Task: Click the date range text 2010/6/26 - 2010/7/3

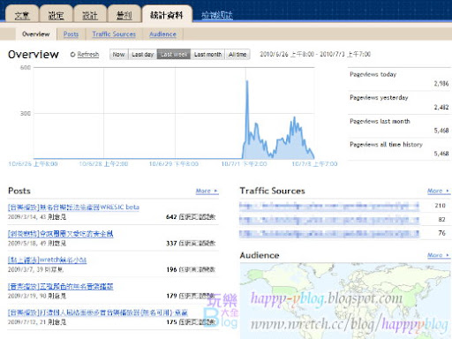Action: 315,54
